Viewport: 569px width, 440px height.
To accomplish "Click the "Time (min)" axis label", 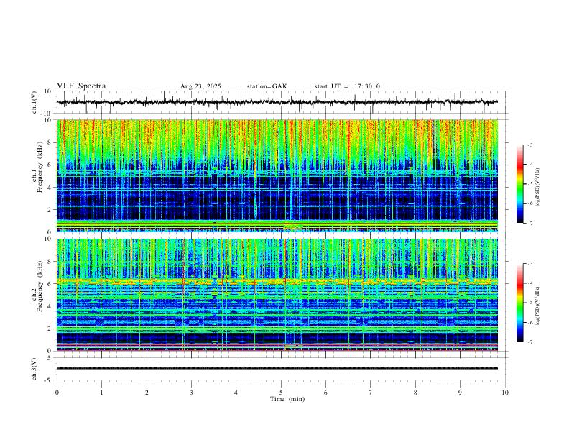I will [x=287, y=399].
